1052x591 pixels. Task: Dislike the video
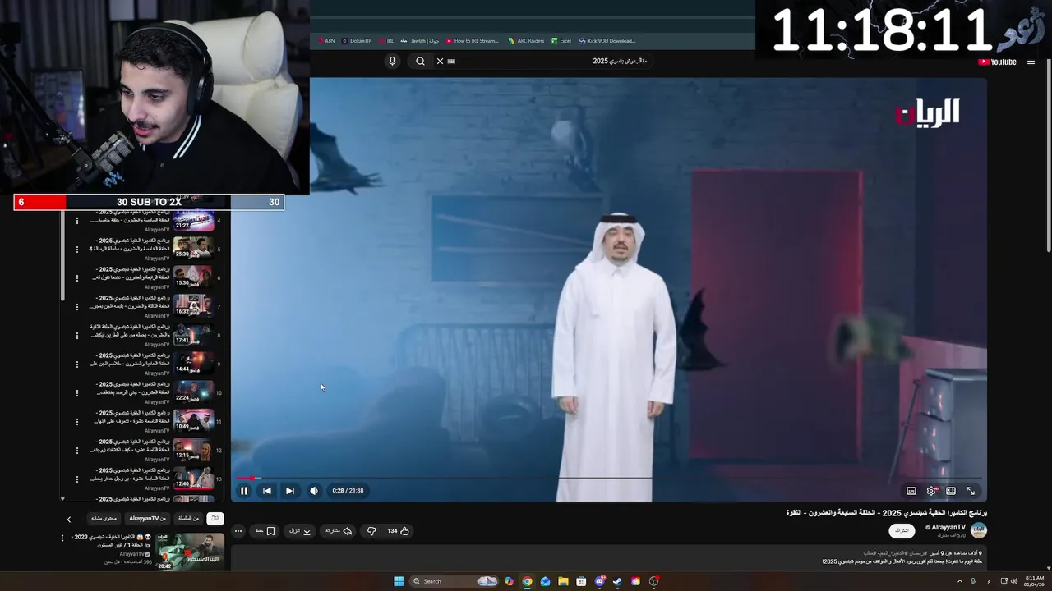click(371, 531)
